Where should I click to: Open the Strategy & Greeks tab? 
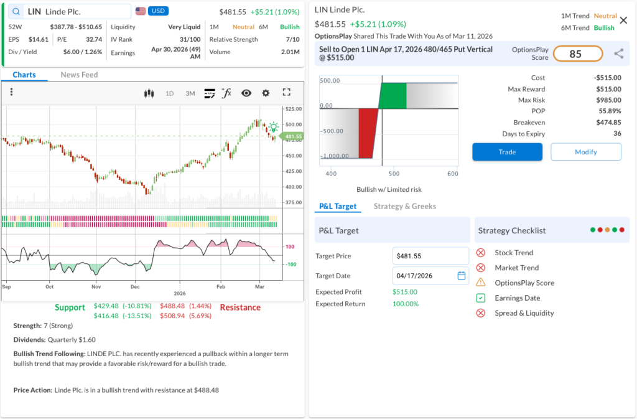point(404,206)
